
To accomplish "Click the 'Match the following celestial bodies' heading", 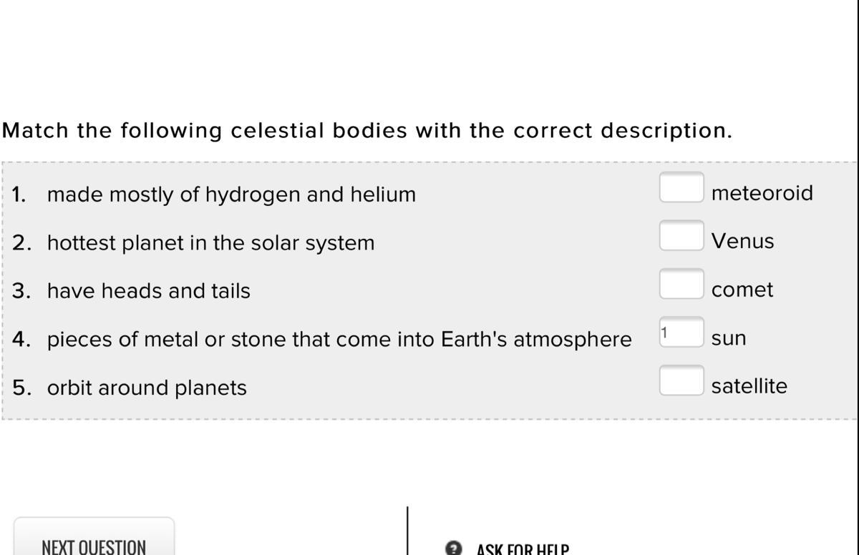I will [367, 131].
